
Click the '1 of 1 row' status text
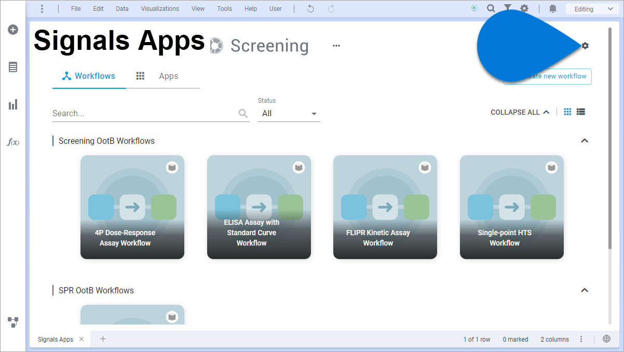(477, 339)
